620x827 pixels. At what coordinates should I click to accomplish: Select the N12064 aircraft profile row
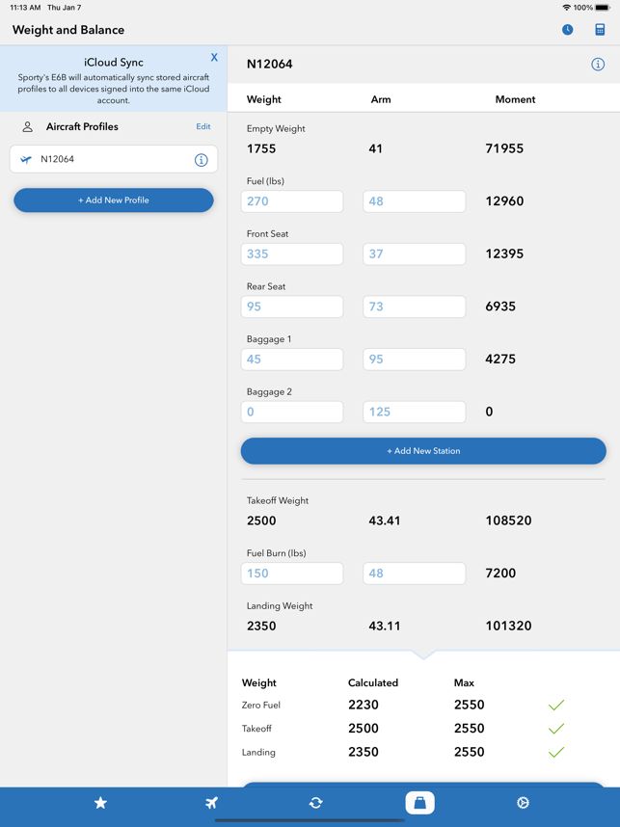tap(114, 159)
